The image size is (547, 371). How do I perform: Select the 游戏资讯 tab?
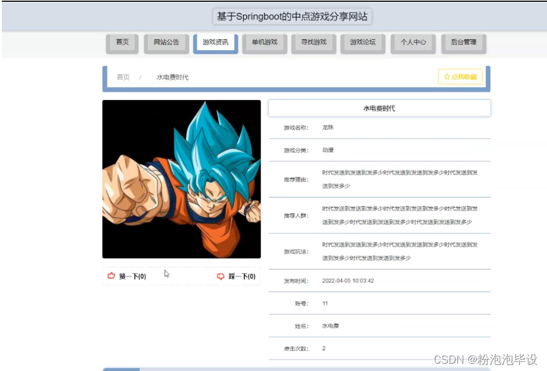(x=216, y=43)
